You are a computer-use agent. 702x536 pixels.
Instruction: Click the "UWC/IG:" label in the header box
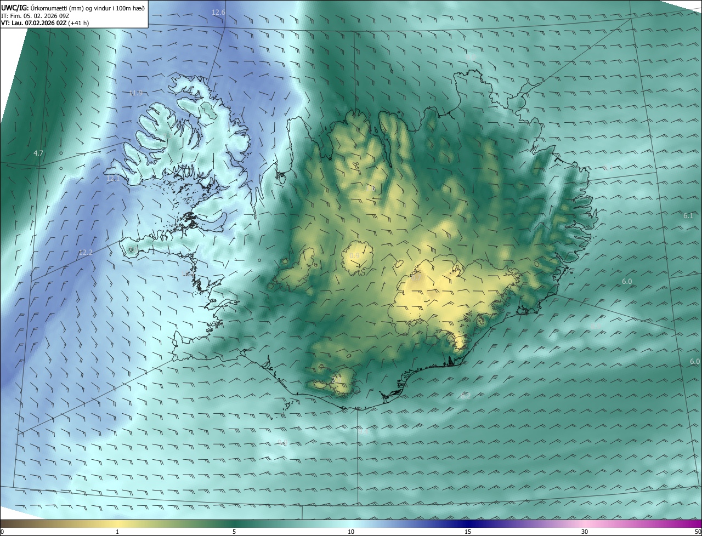tap(15, 8)
